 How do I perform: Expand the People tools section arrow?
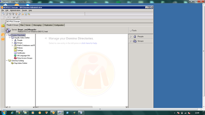pyautogui.click(x=131, y=37)
